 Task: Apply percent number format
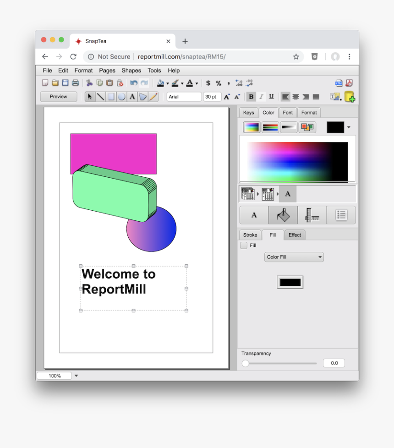pos(219,83)
